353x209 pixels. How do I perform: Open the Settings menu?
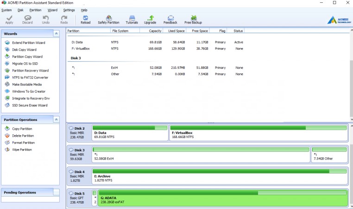(69, 10)
